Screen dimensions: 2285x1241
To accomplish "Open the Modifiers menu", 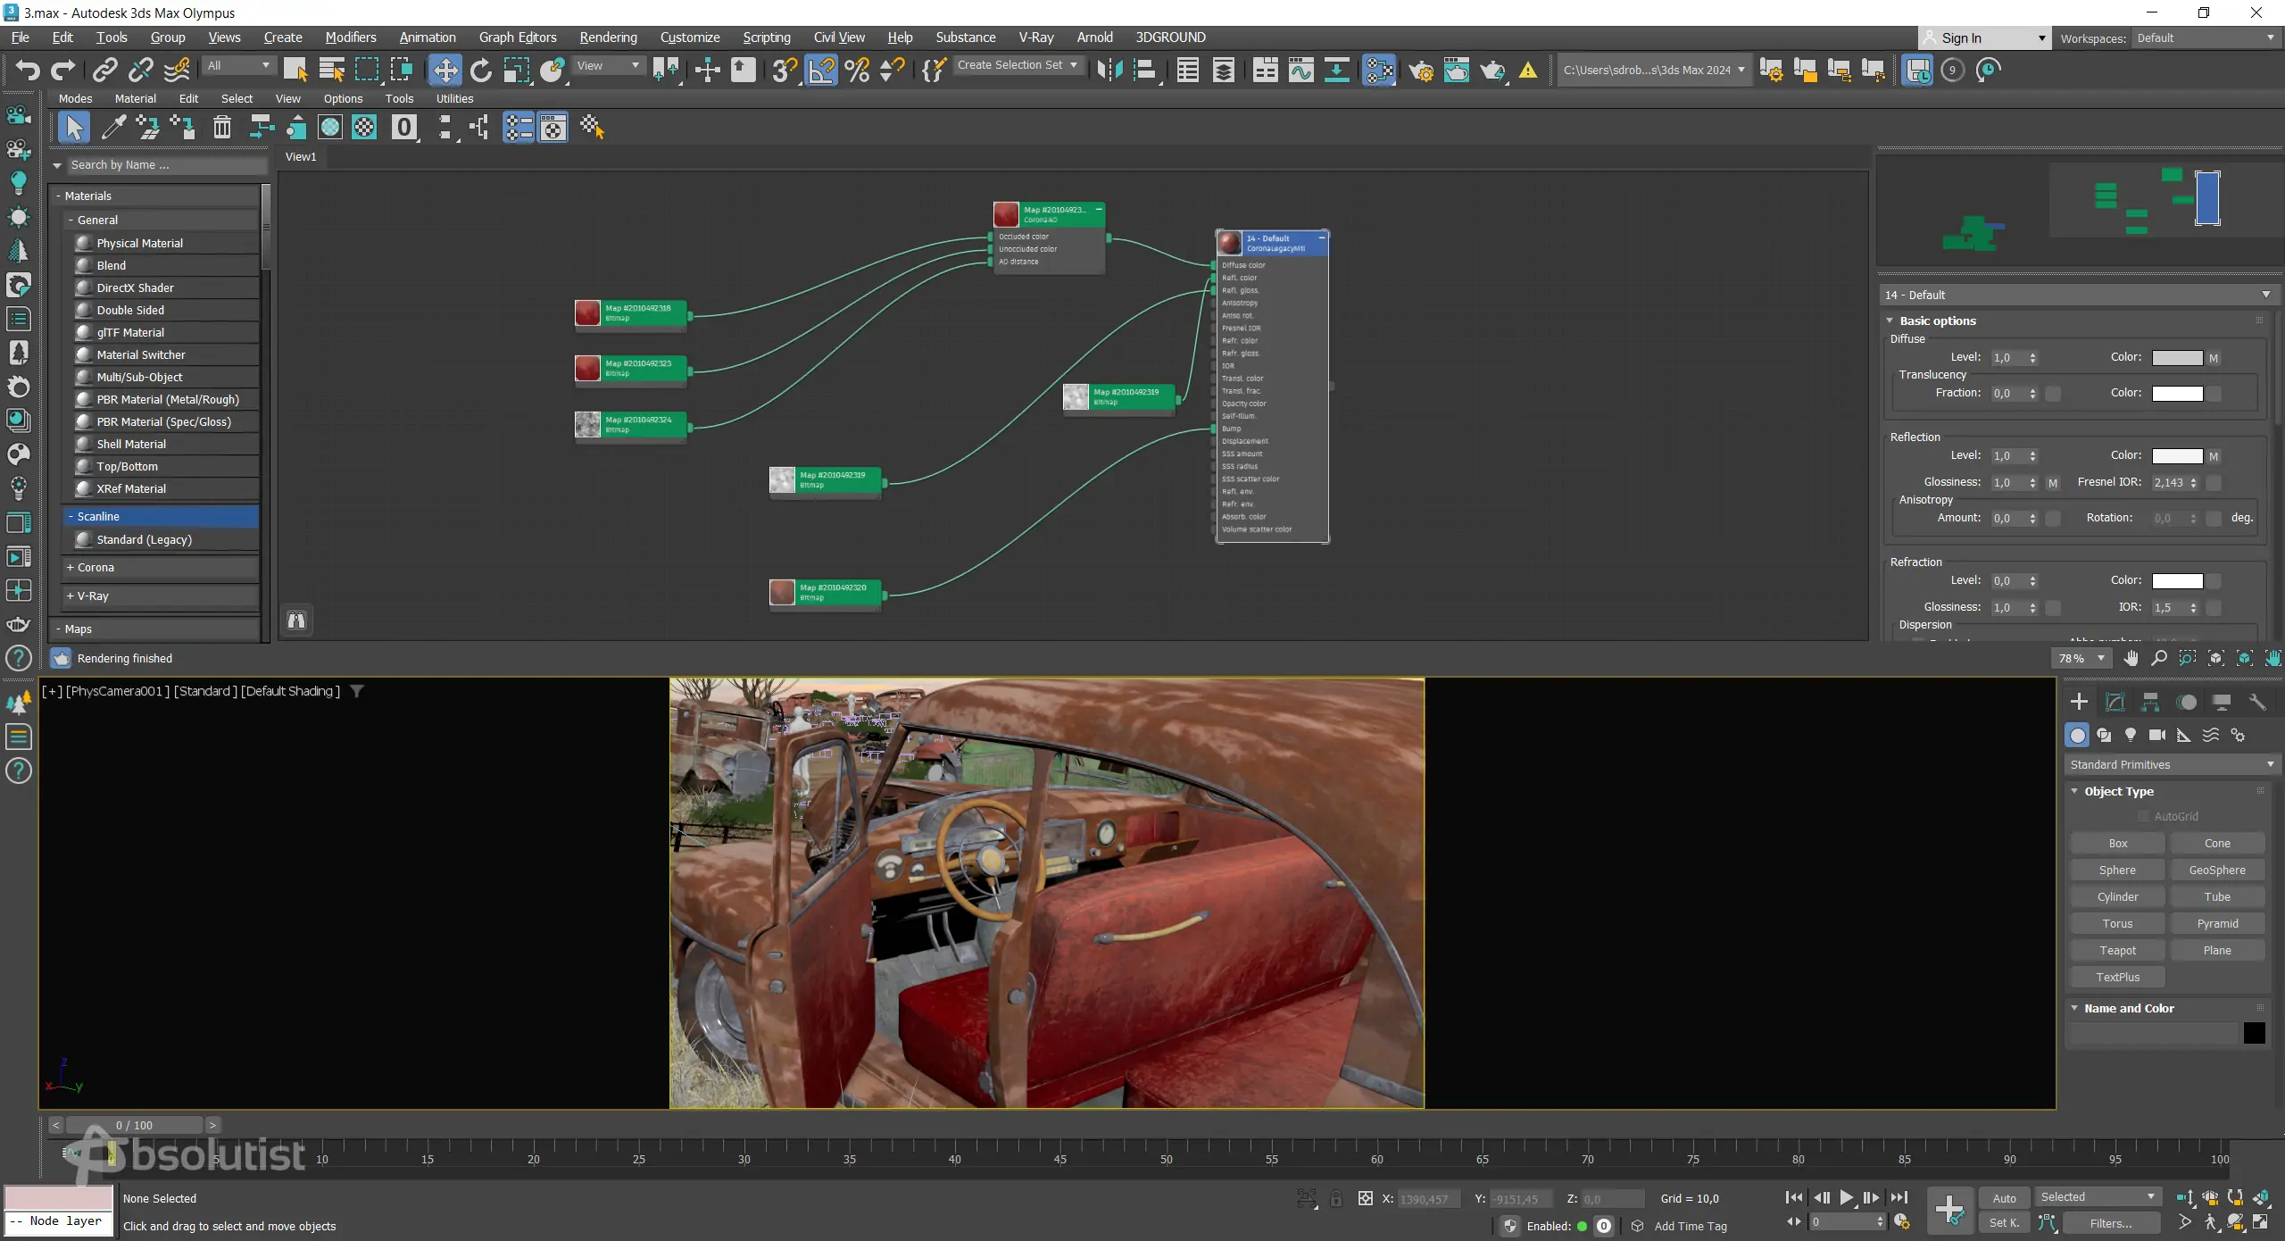I will tap(350, 37).
